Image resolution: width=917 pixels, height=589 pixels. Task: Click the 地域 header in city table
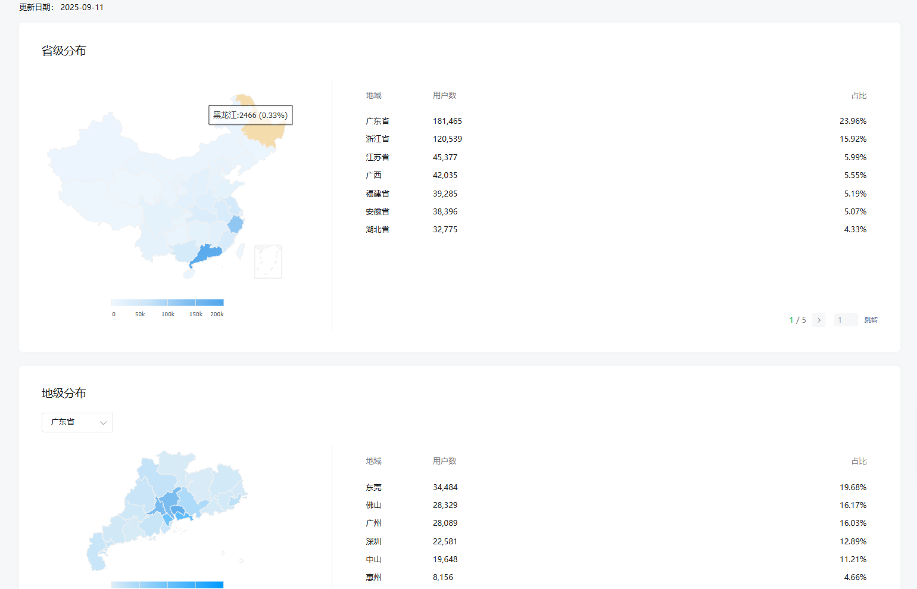click(x=373, y=461)
